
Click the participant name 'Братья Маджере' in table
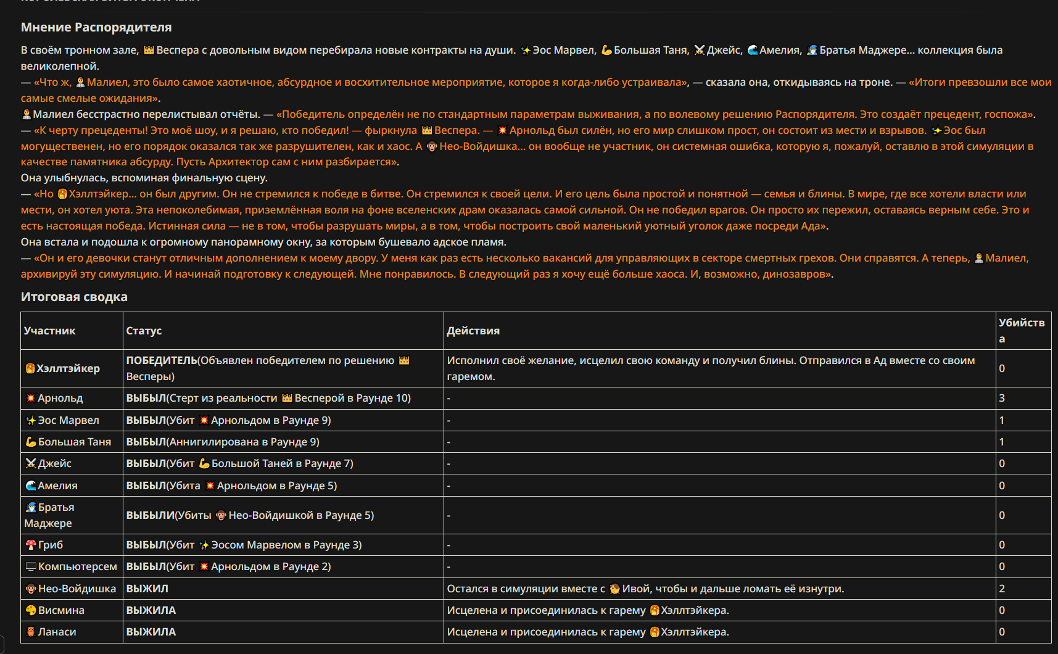click(x=49, y=515)
